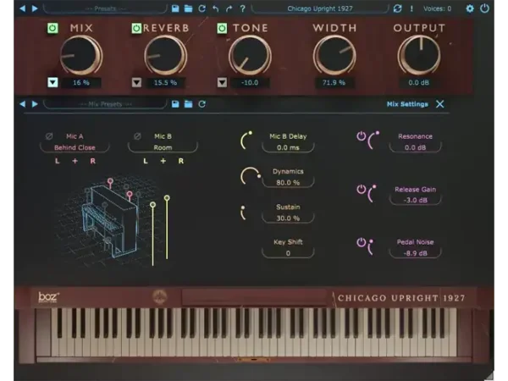Select Mic B left channel L
The height and width of the screenshot is (381, 508).
click(146, 161)
